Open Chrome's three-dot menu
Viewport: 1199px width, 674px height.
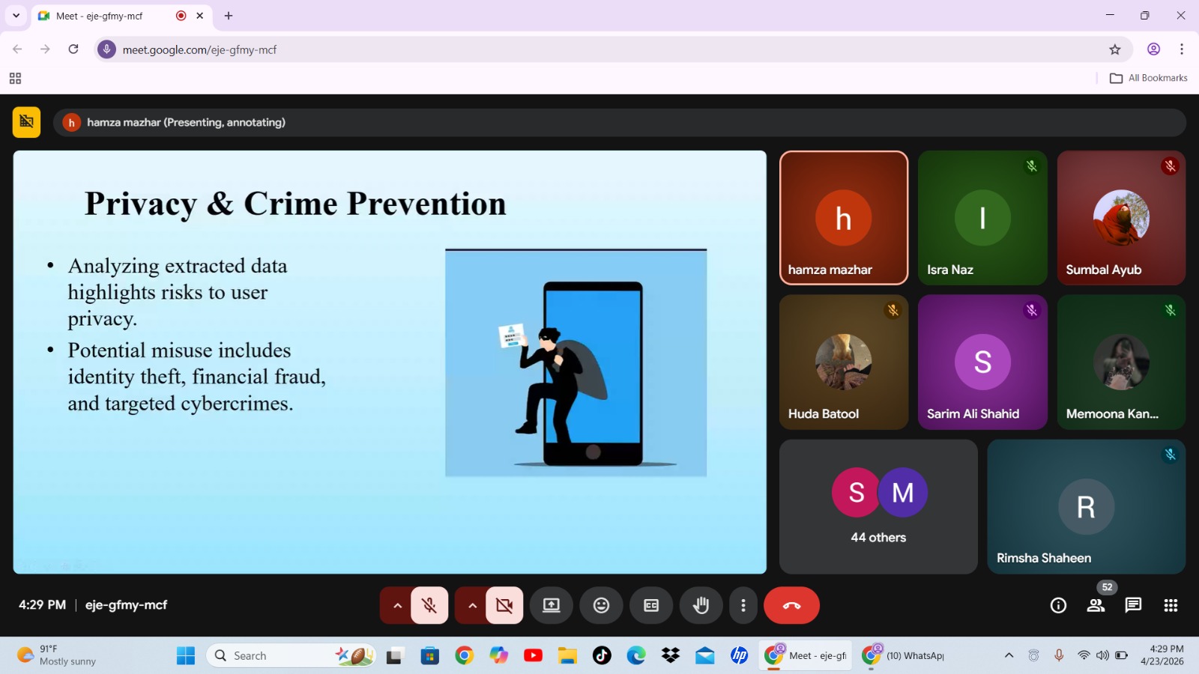pos(1182,49)
